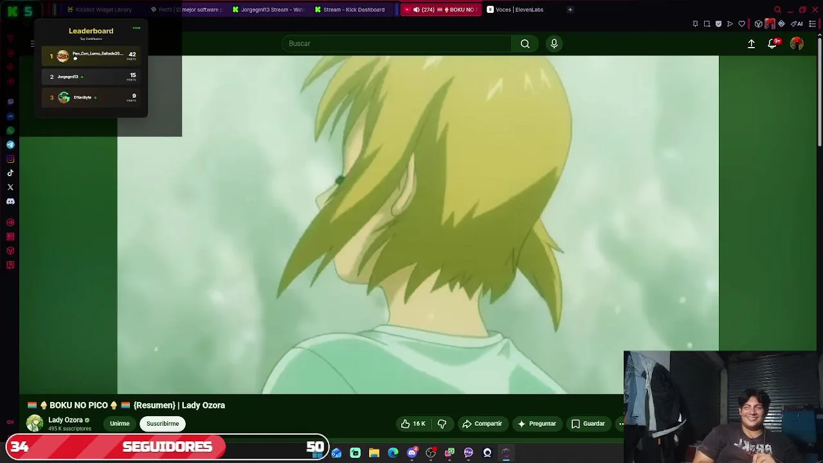The height and width of the screenshot is (463, 823).
Task: Switch to the KickBot Widget Library tab
Action: [x=100, y=10]
